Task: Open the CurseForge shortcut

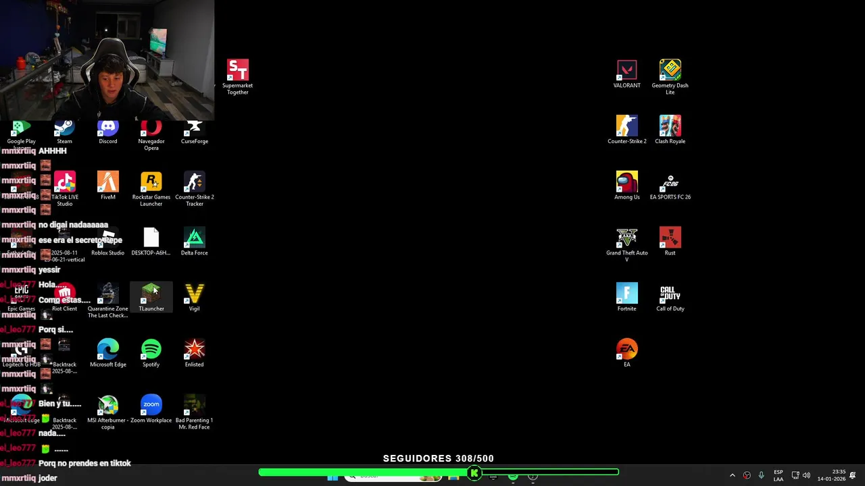Action: pyautogui.click(x=194, y=132)
